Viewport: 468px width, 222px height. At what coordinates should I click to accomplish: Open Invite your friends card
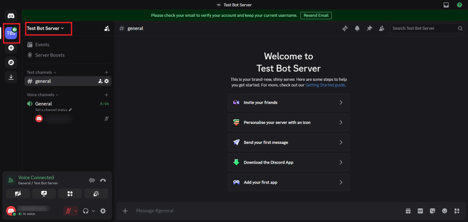[x=288, y=102]
